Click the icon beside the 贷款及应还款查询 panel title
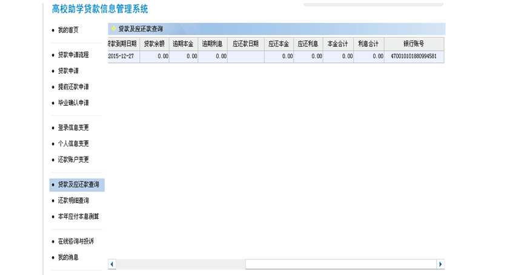Viewport: 513px width, 275px height. click(113, 29)
